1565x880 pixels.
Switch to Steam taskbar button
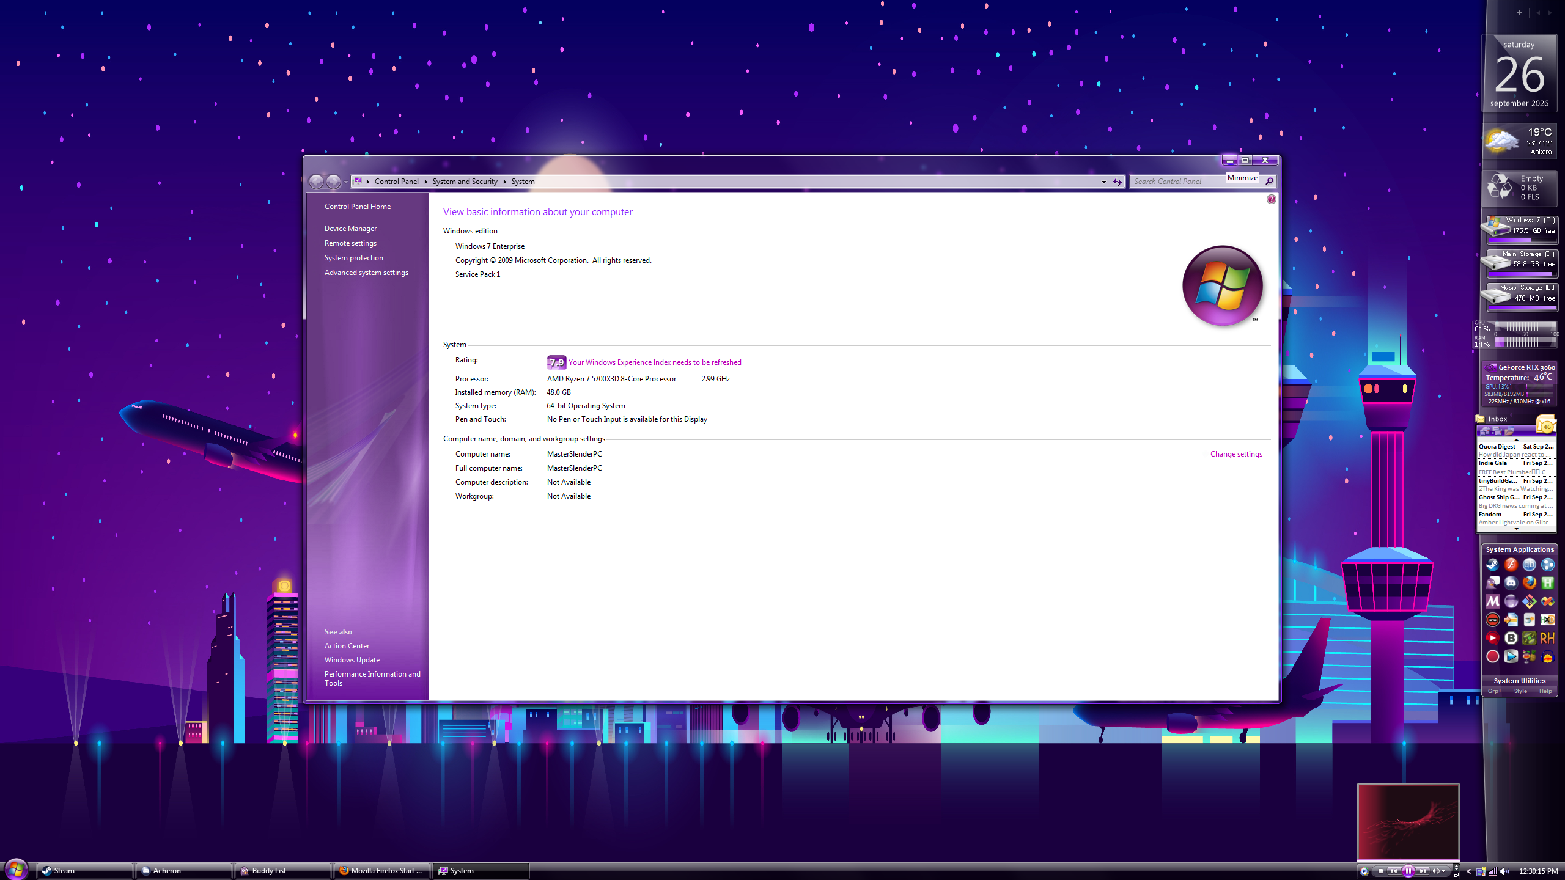pyautogui.click(x=85, y=871)
